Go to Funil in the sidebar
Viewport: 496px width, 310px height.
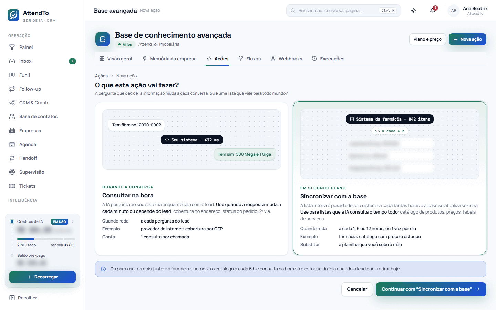tap(42, 75)
